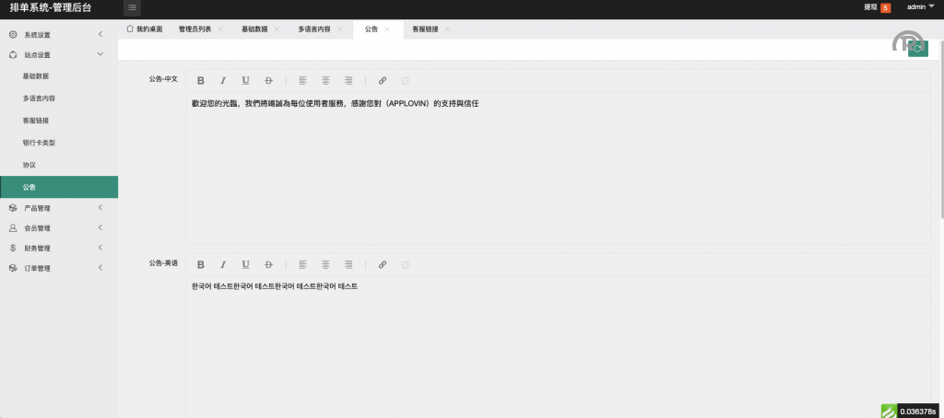
Task: Close the 客服链接 tab
Action: [x=447, y=29]
